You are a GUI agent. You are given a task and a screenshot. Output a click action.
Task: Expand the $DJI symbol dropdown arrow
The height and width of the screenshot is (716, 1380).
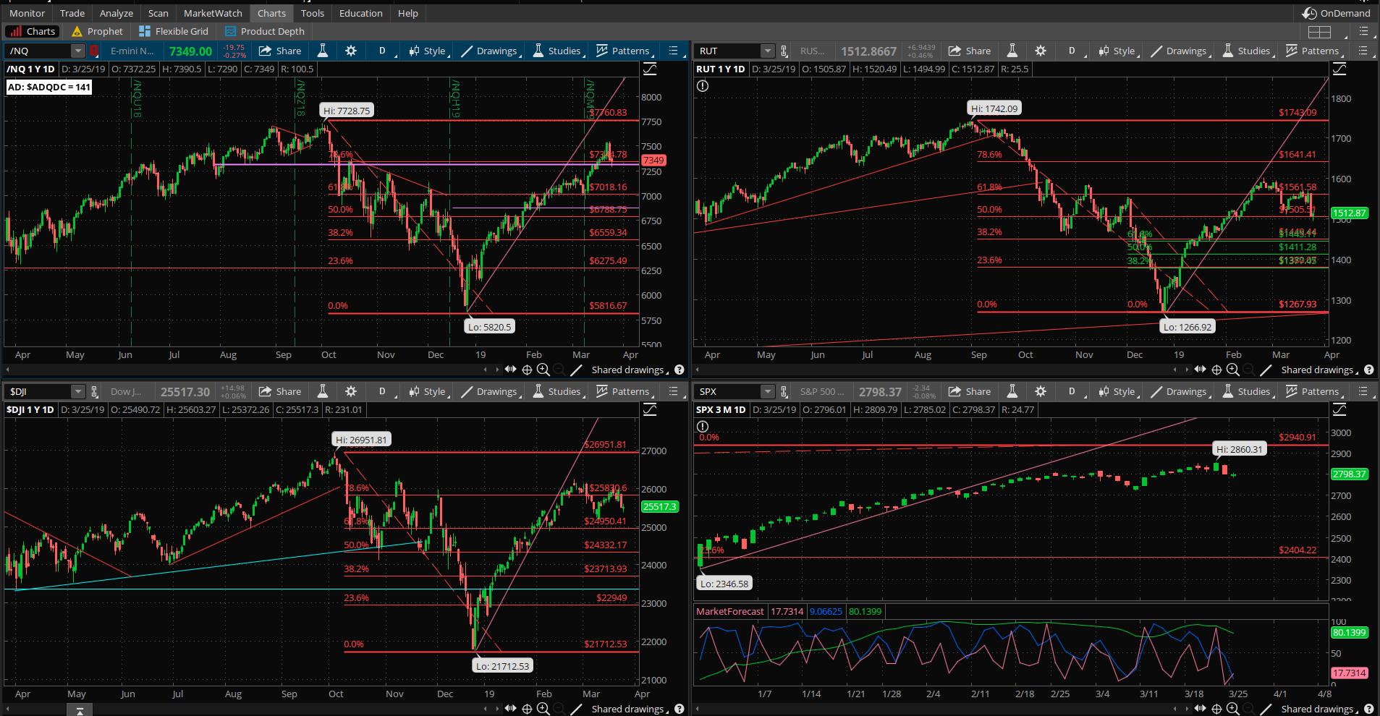(77, 391)
